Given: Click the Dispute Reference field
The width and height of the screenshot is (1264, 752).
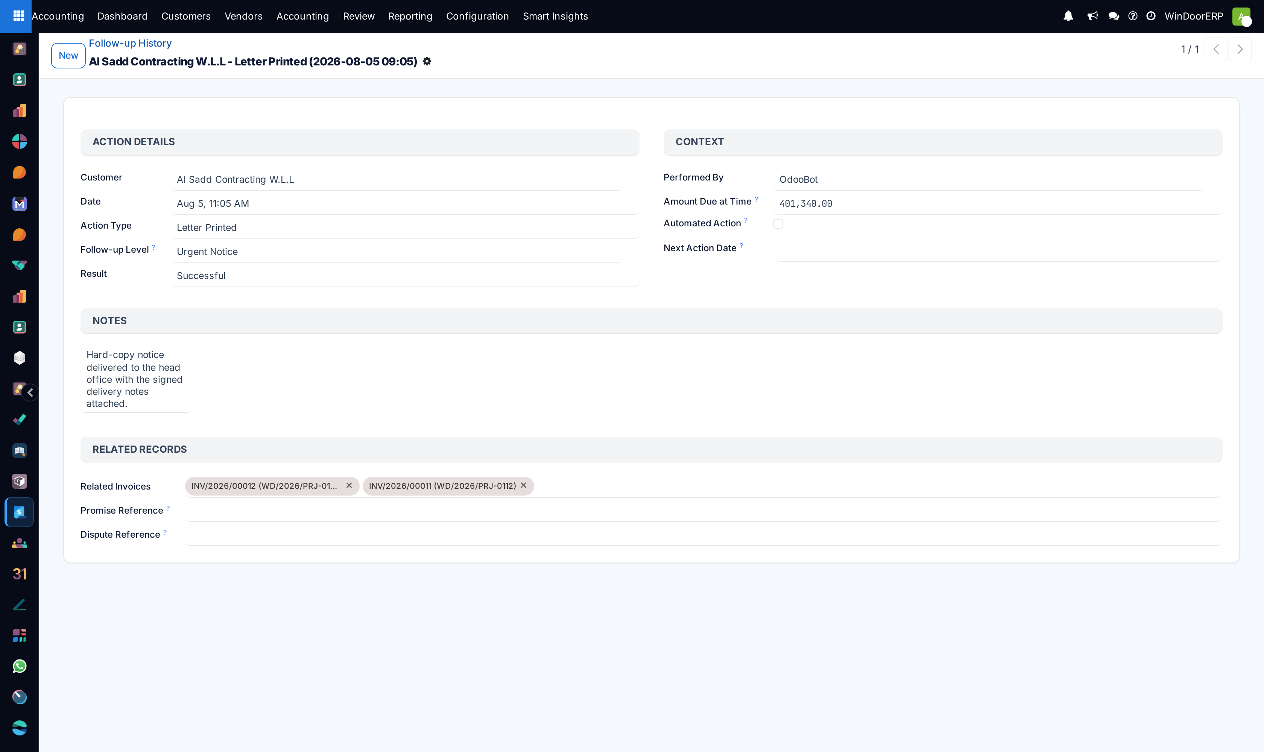Looking at the screenshot, I should [704, 535].
